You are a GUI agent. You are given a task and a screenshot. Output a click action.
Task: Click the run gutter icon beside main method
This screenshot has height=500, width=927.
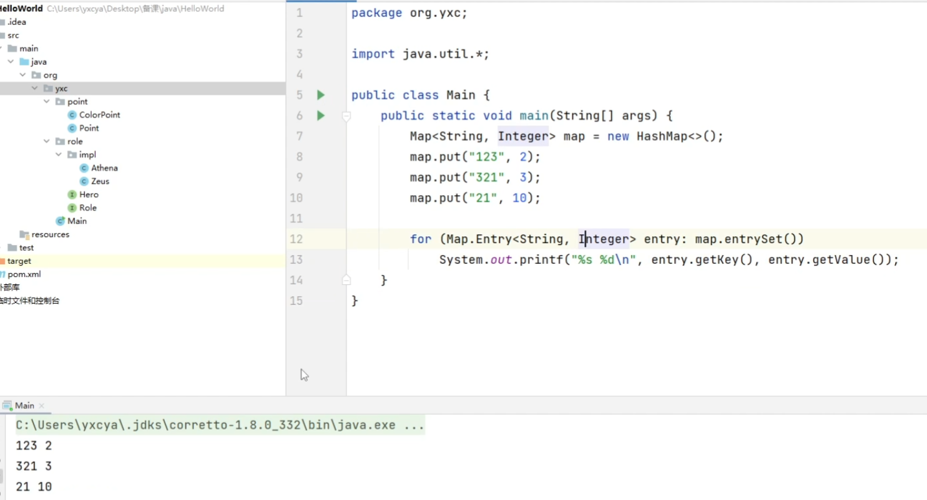tap(321, 116)
